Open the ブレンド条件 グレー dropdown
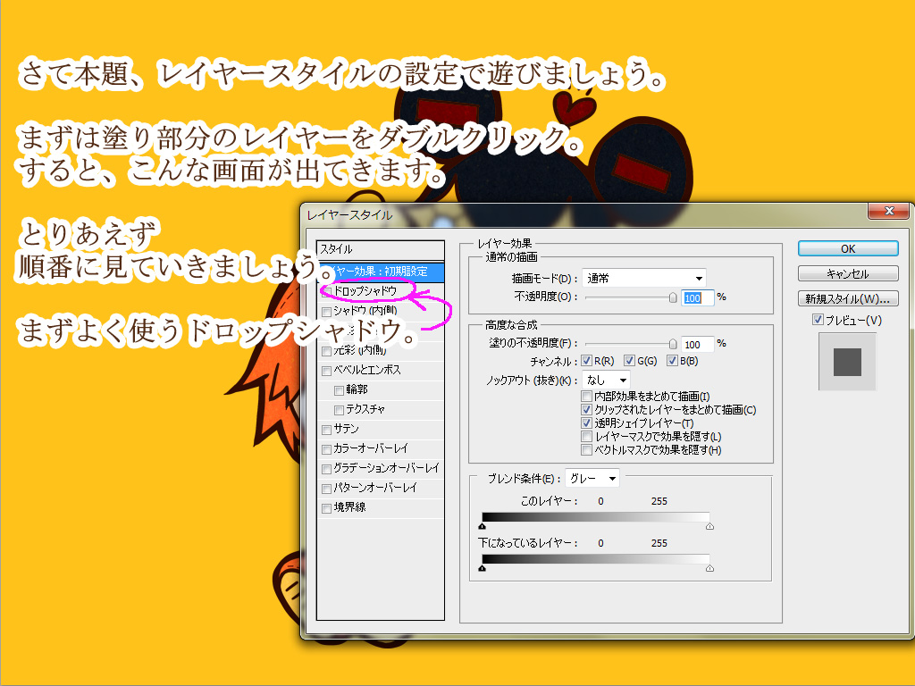The width and height of the screenshot is (915, 686). (x=591, y=479)
